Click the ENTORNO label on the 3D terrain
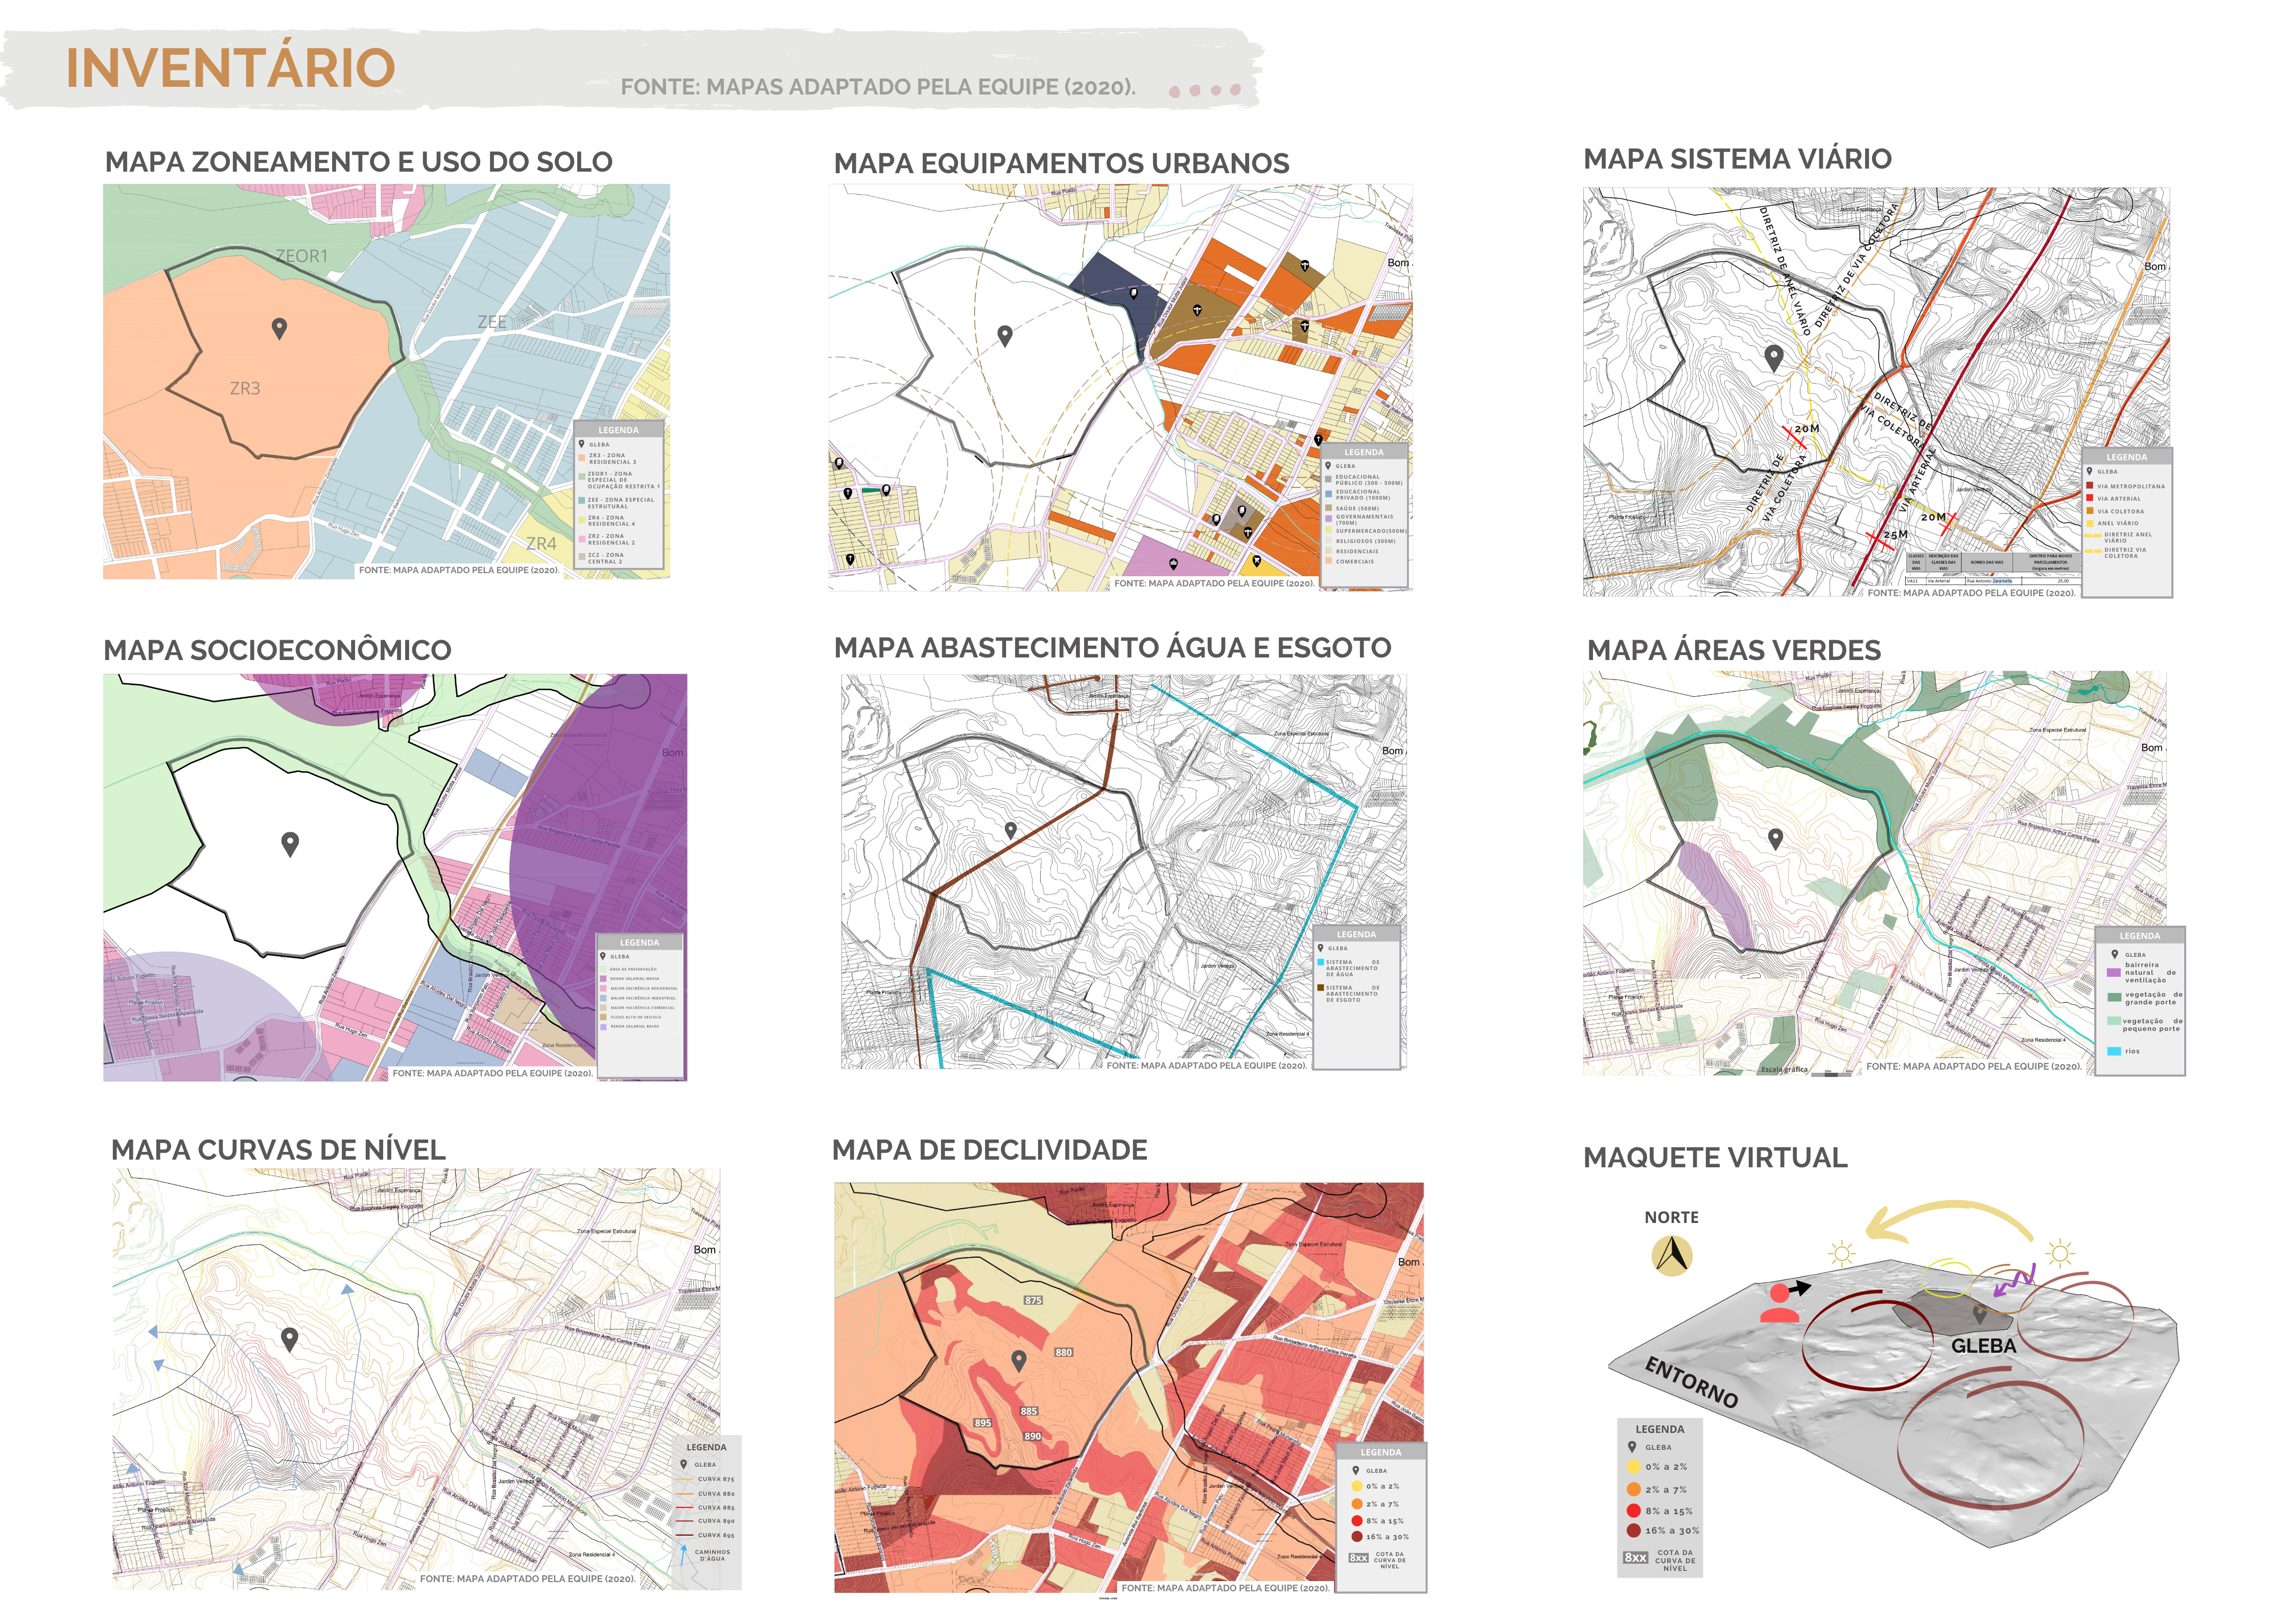 pos(1691,1382)
